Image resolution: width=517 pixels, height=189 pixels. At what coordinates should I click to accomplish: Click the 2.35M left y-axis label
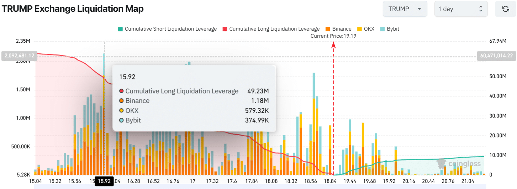(23, 41)
